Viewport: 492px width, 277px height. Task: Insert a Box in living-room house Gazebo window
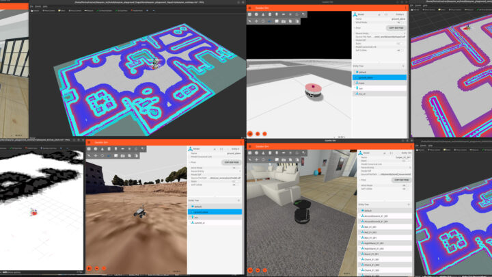coord(250,153)
